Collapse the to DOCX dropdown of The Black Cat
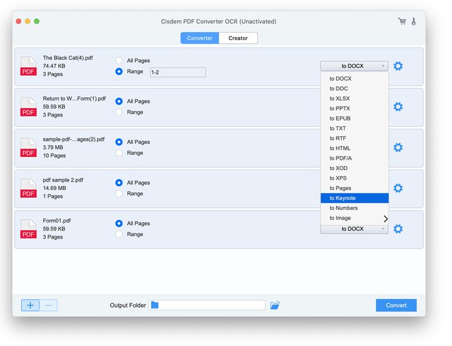The width and height of the screenshot is (452, 346). (354, 66)
